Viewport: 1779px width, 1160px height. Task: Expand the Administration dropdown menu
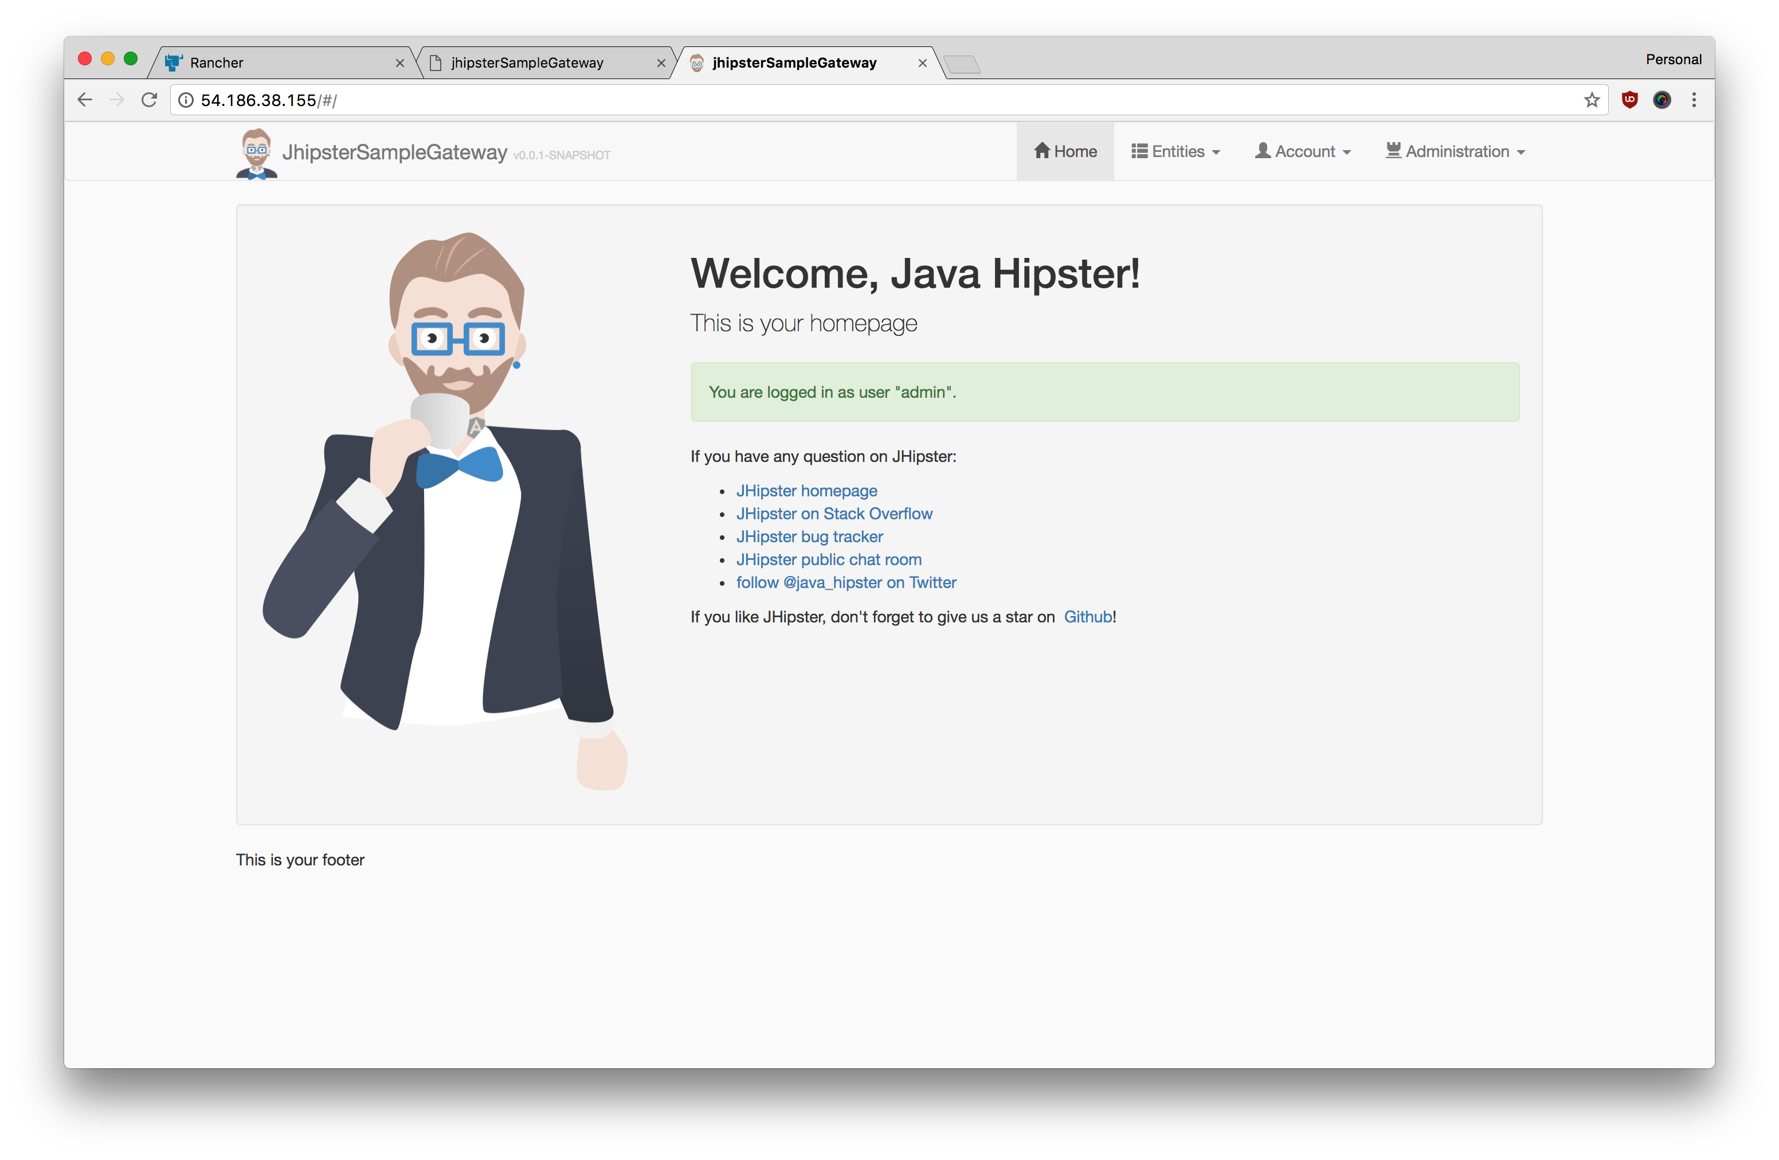click(x=1455, y=151)
